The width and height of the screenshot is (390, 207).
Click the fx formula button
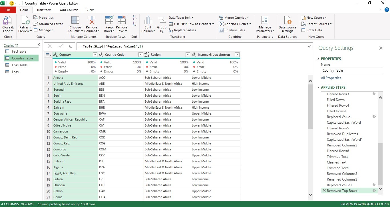click(70, 46)
